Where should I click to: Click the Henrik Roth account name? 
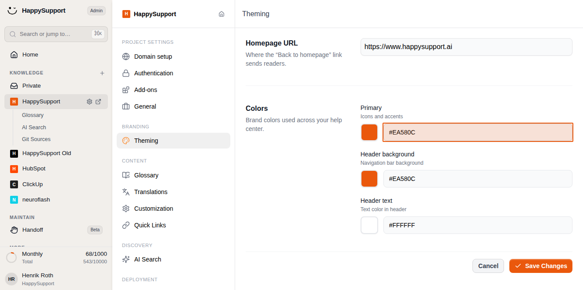[37, 276]
